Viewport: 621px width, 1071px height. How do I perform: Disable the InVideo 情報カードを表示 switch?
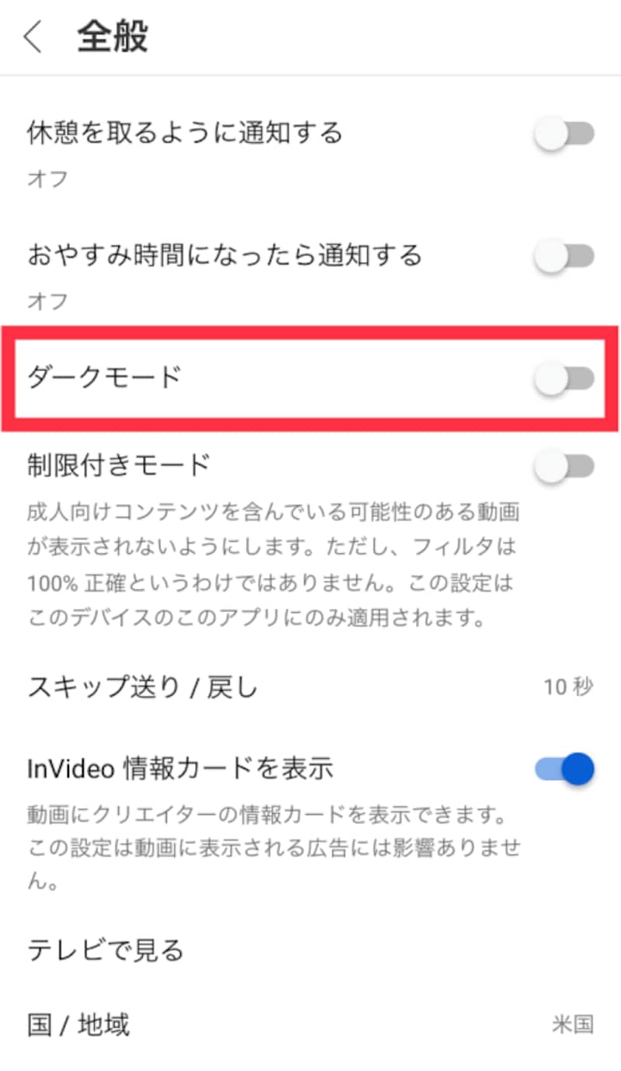point(564,769)
